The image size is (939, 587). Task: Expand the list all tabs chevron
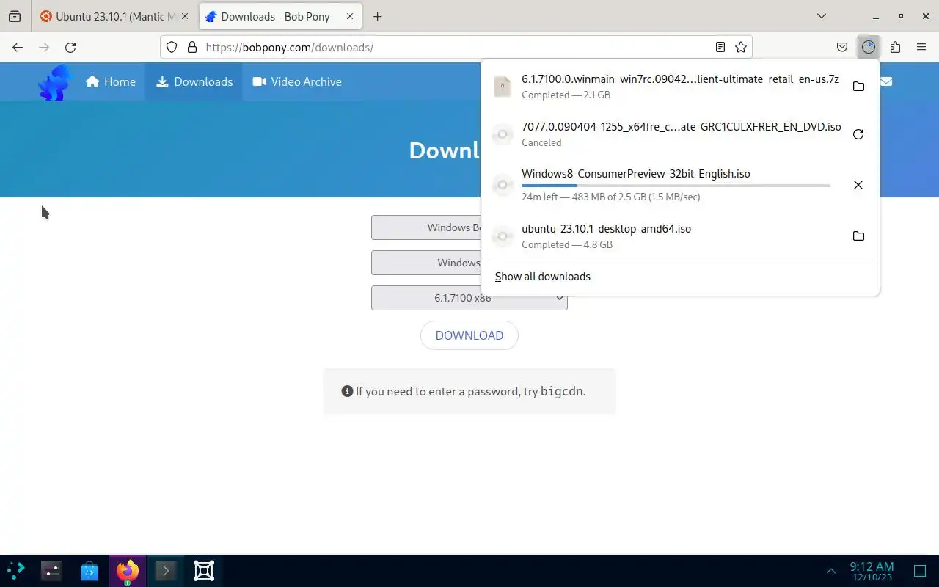tap(822, 16)
